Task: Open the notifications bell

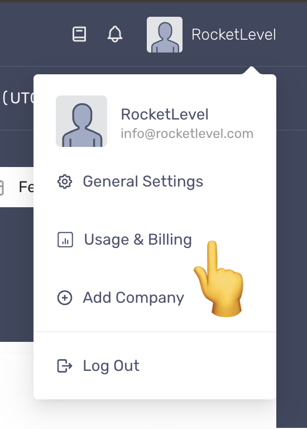Action: (x=115, y=34)
